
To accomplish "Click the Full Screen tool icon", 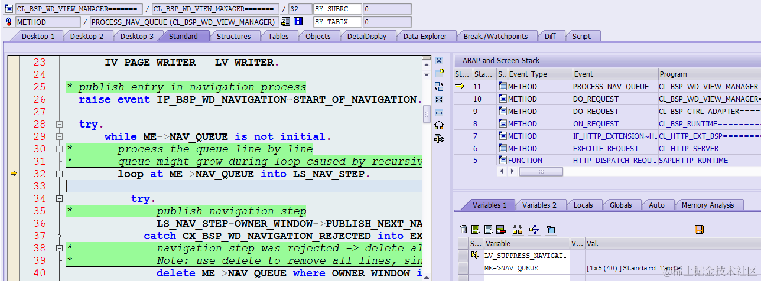I will click(438, 100).
